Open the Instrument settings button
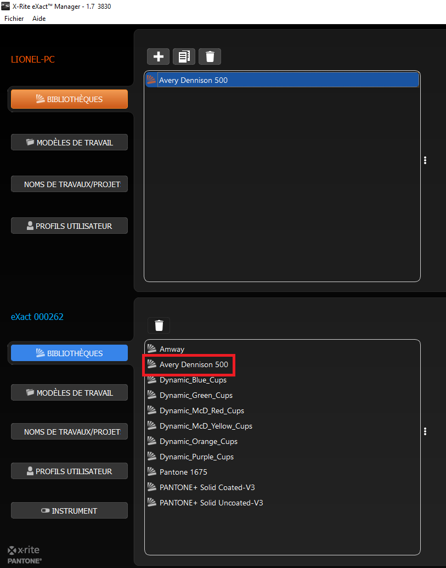446x568 pixels. pos(69,510)
